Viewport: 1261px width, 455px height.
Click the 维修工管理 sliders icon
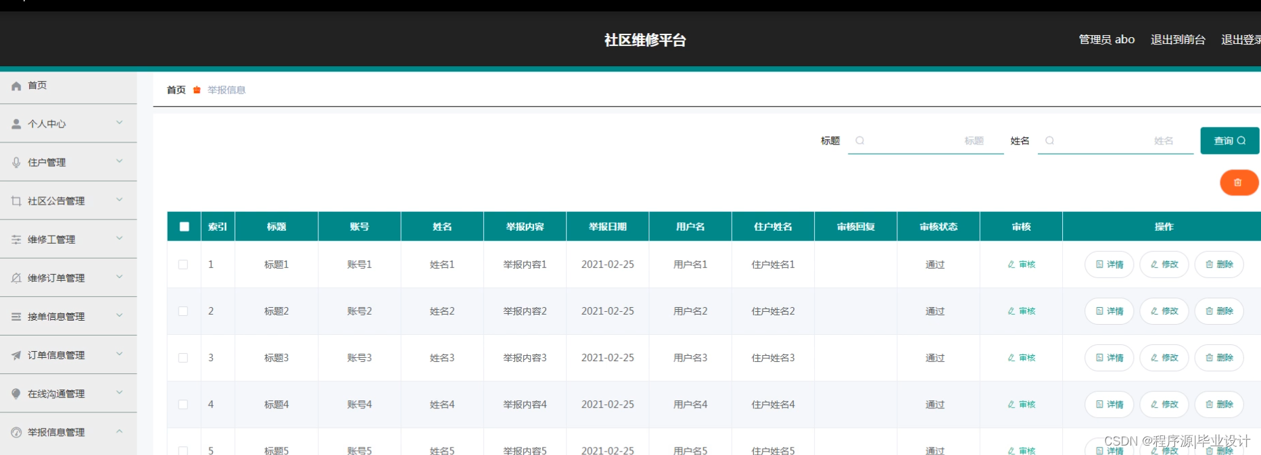tap(16, 240)
